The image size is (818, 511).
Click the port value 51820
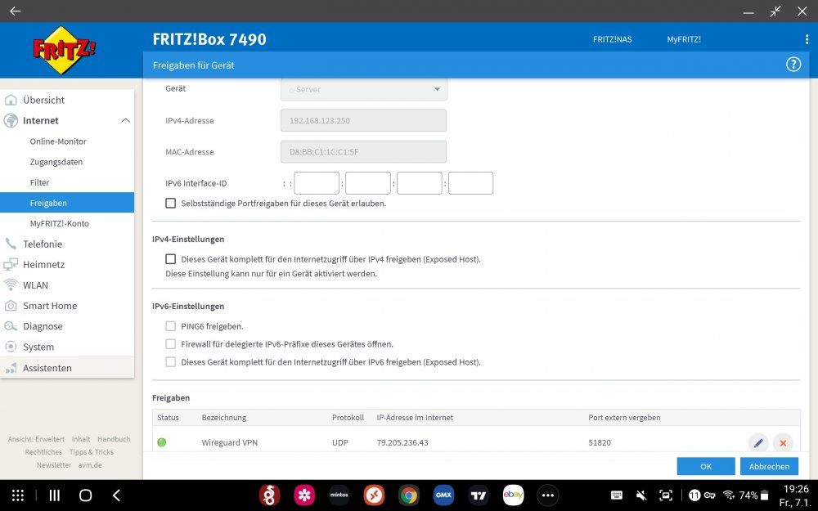coord(600,442)
